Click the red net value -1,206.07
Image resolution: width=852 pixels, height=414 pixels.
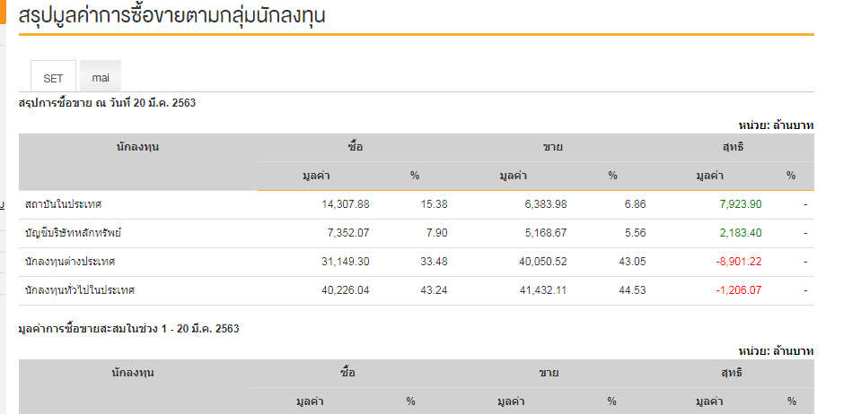[736, 290]
